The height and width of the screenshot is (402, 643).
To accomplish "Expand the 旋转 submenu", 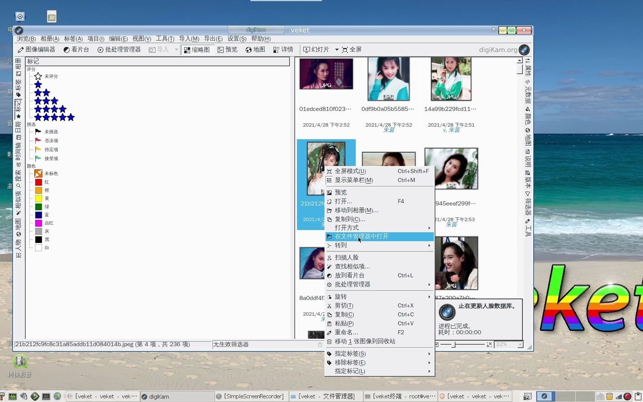I will (380, 297).
